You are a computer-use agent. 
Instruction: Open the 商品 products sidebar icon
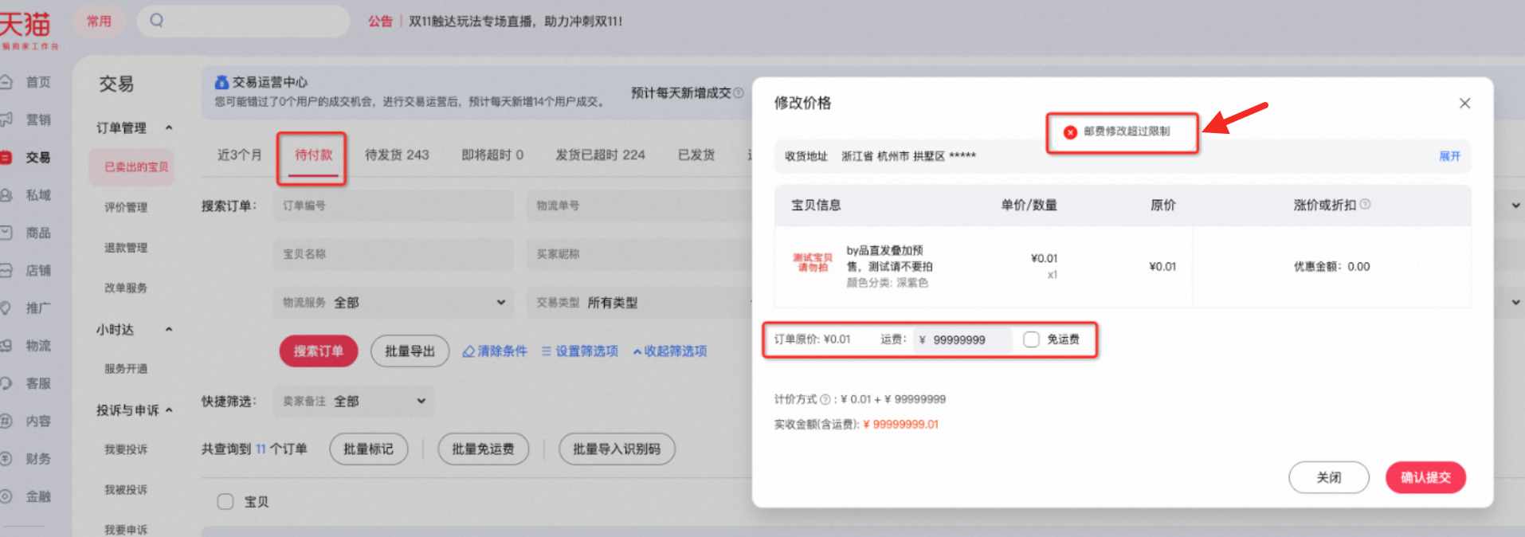click(6, 233)
